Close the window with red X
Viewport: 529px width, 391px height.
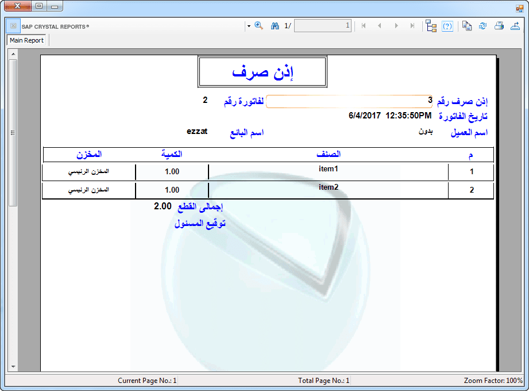pyautogui.click(x=18, y=6)
